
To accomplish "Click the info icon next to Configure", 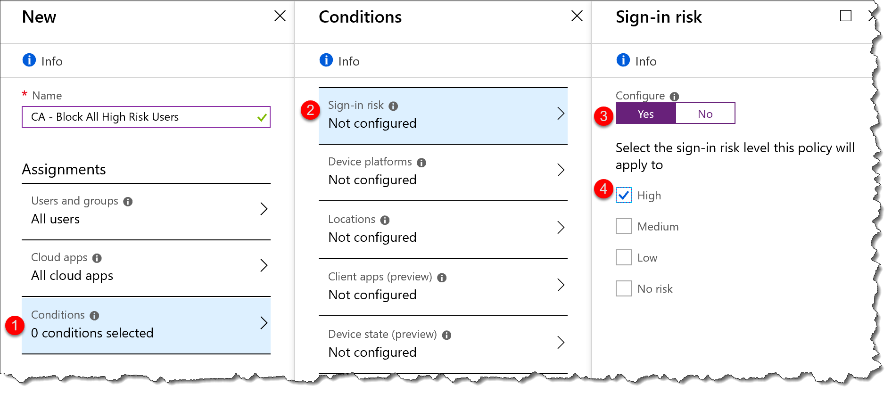I will pos(674,96).
